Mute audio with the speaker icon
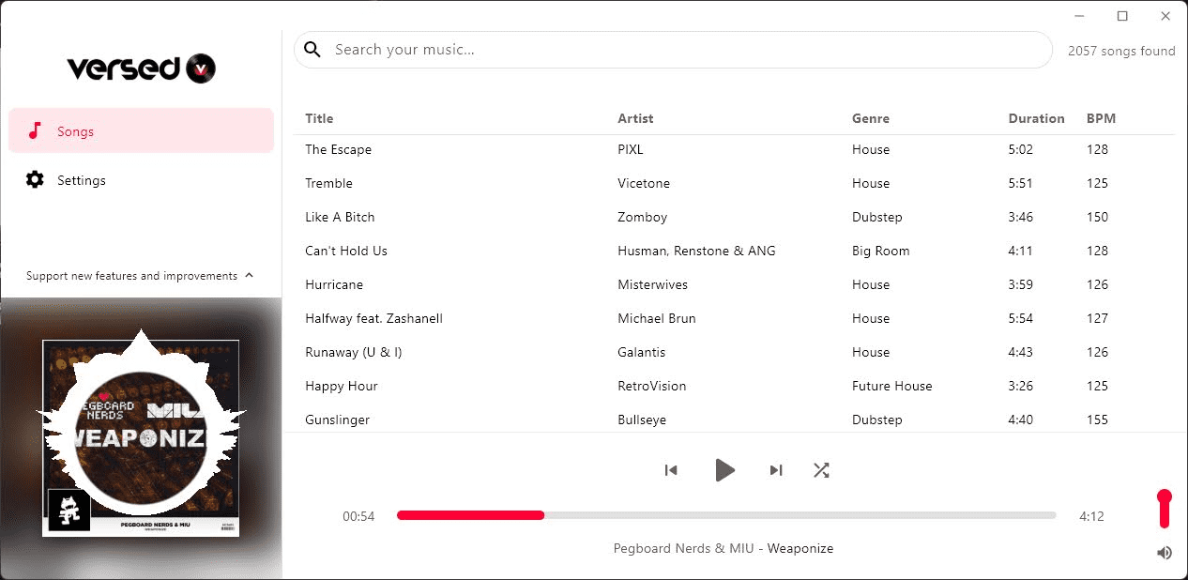This screenshot has width=1188, height=580. pos(1165,553)
